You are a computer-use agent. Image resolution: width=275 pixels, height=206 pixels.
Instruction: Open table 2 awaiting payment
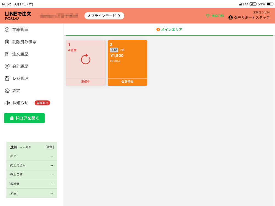128,63
